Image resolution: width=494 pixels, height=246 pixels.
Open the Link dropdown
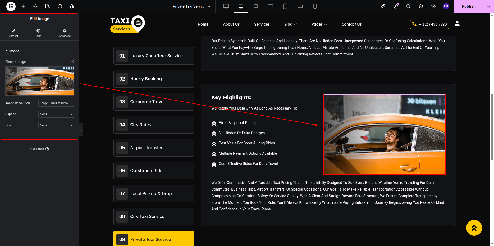[56, 125]
